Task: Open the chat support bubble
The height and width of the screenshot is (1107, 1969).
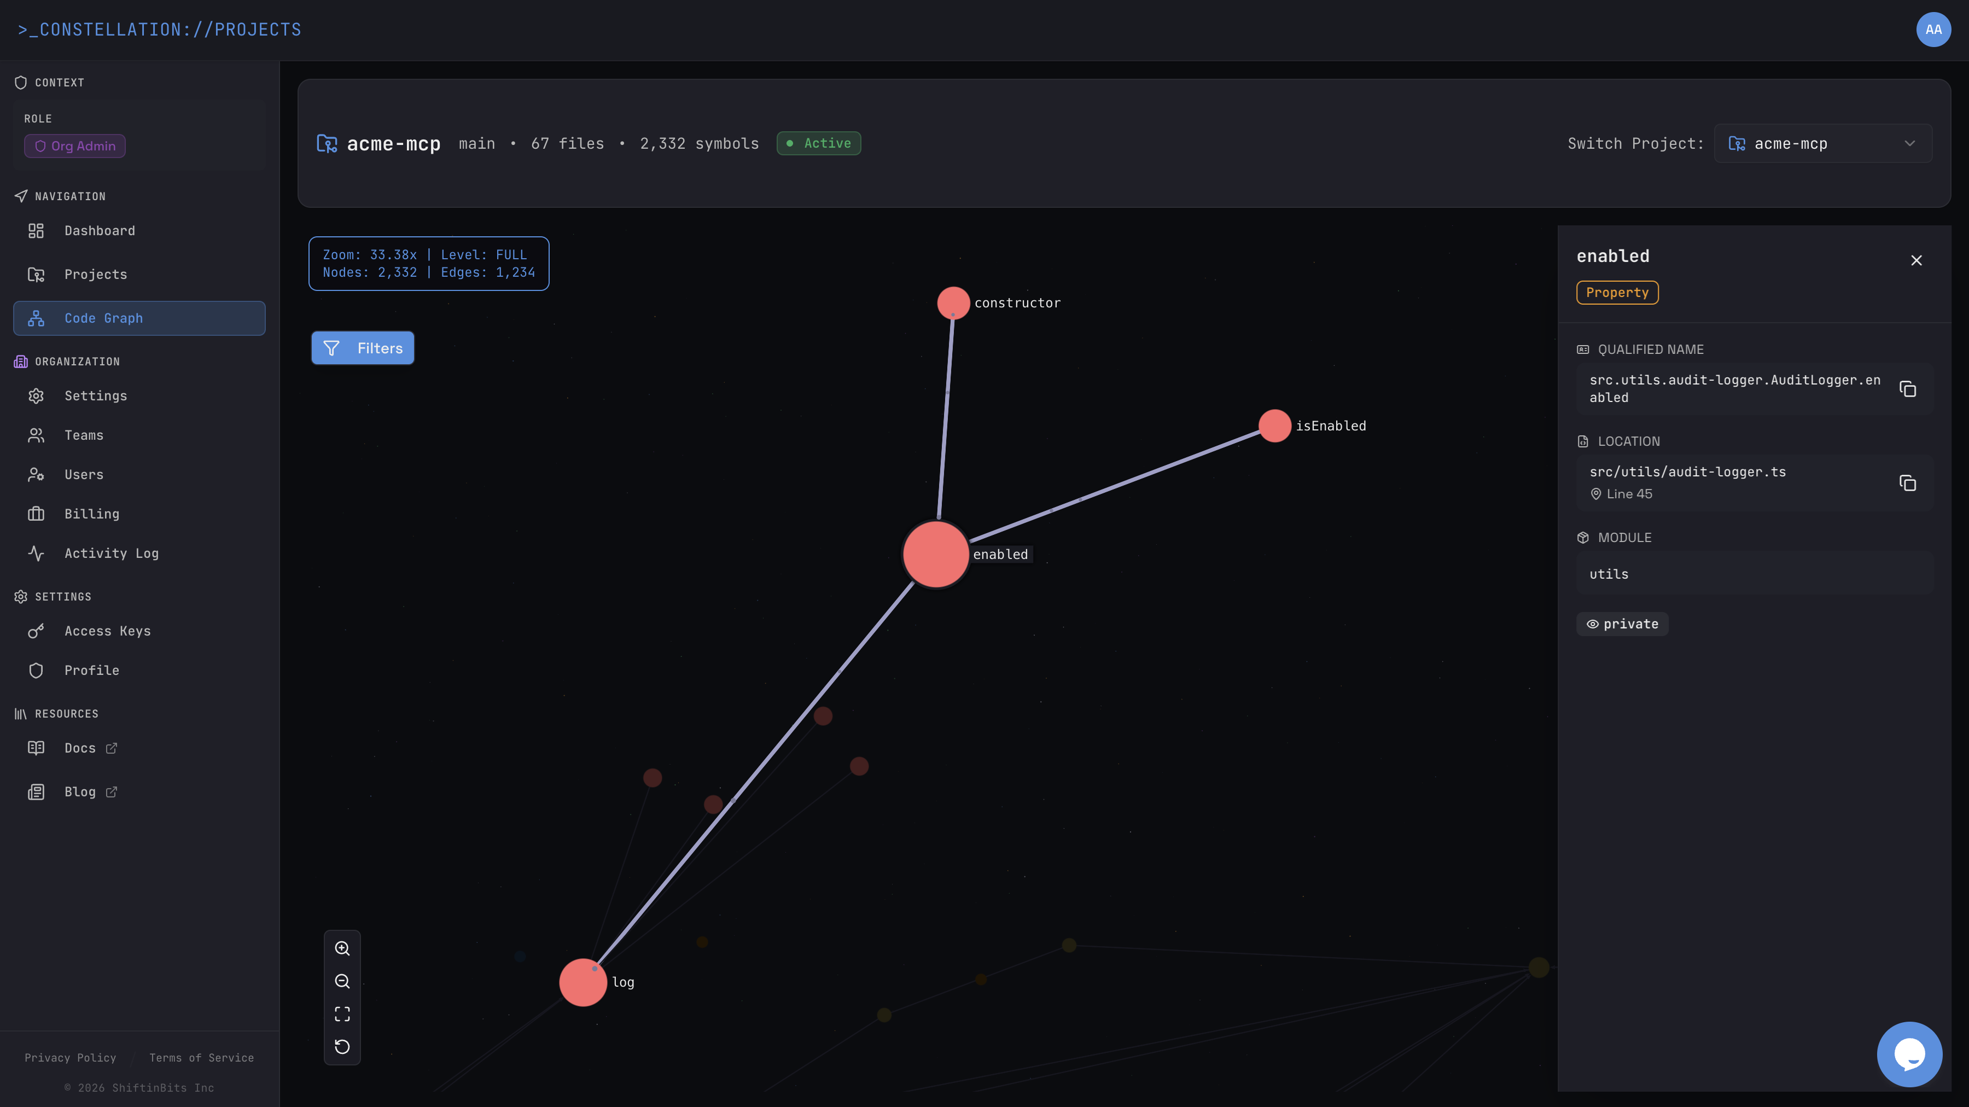Action: (x=1909, y=1054)
